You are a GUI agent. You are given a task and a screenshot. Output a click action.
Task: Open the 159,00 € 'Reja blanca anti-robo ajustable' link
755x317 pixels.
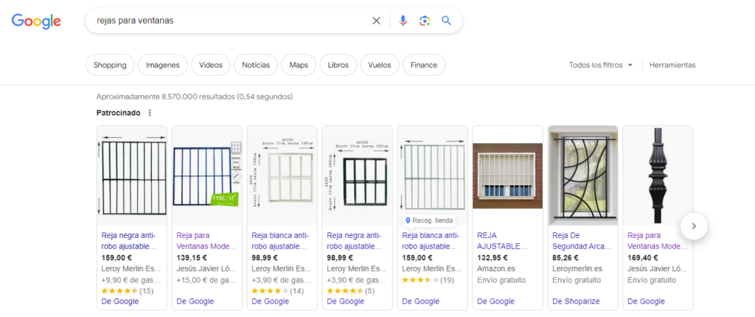(x=431, y=241)
